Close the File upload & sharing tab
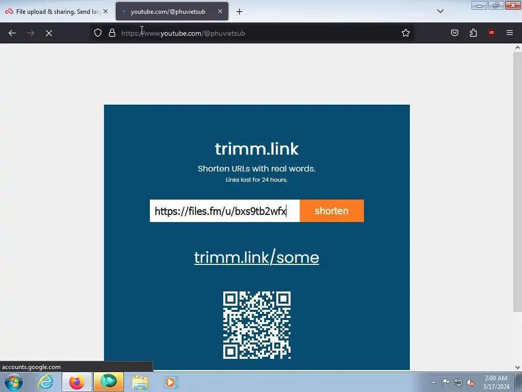 point(106,11)
